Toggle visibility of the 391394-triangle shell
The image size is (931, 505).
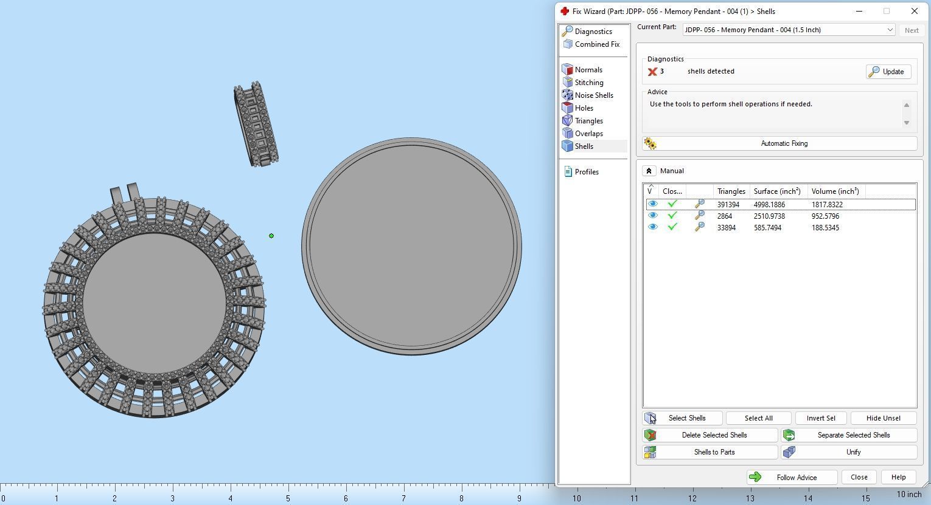tap(653, 204)
